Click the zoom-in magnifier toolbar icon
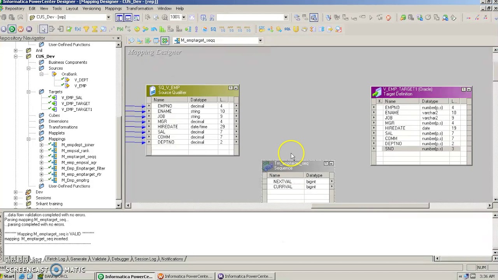 (x=165, y=17)
